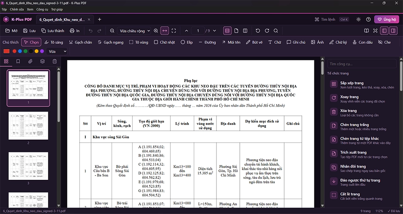
Task: Zoom out with the minus magnifier icon
Action: [112, 31]
